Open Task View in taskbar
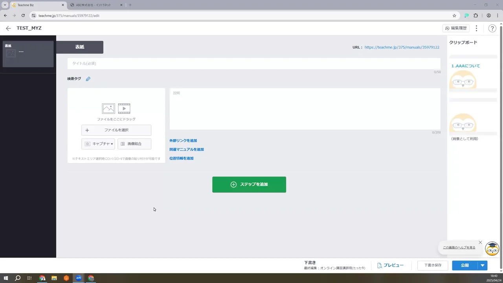 [29, 278]
